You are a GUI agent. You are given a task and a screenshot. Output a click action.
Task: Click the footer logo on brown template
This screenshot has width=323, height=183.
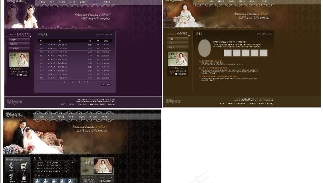point(173,101)
